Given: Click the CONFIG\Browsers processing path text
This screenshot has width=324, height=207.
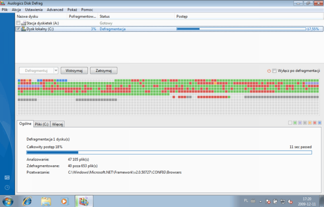Looking at the screenshot, I should tap(125, 172).
